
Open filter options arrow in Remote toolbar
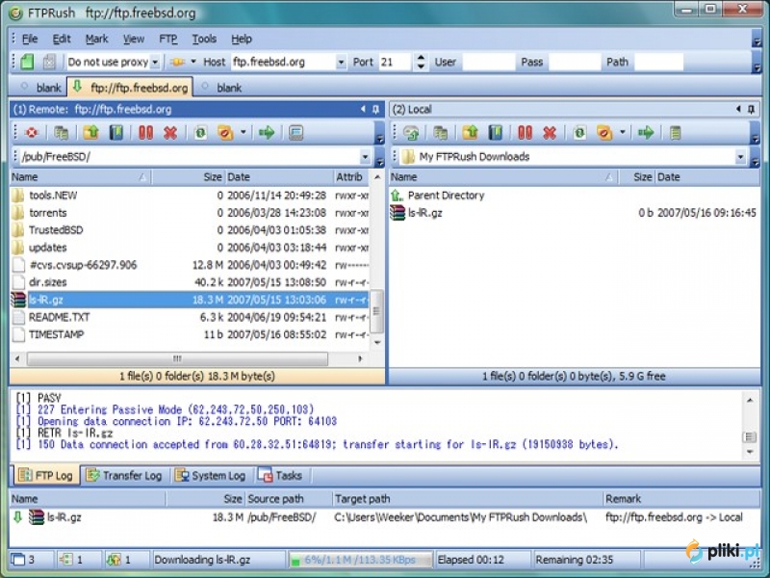[x=244, y=132]
